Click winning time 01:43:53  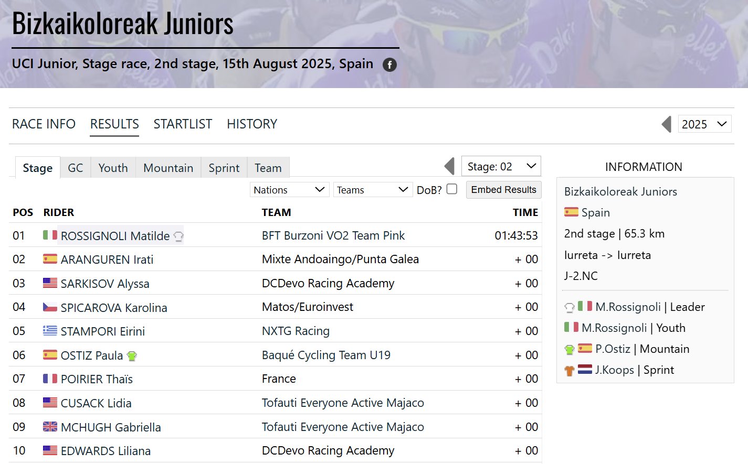click(x=517, y=235)
